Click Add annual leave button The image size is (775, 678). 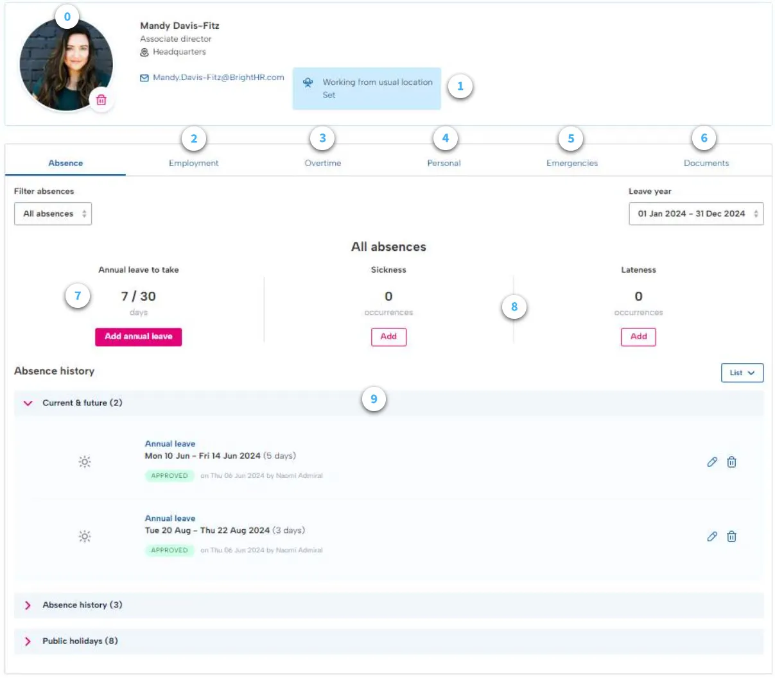point(139,337)
